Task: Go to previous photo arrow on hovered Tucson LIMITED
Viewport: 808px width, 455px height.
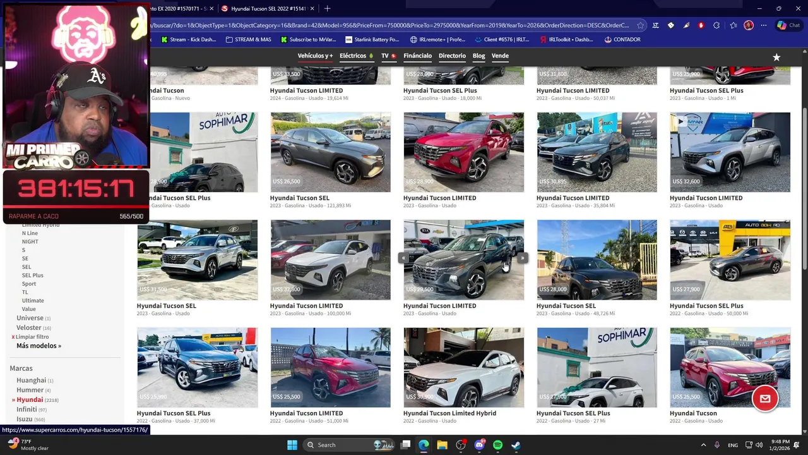Action: click(x=403, y=258)
